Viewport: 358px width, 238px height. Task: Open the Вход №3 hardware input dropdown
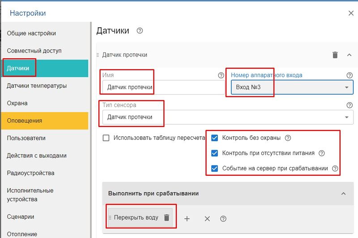coord(292,87)
